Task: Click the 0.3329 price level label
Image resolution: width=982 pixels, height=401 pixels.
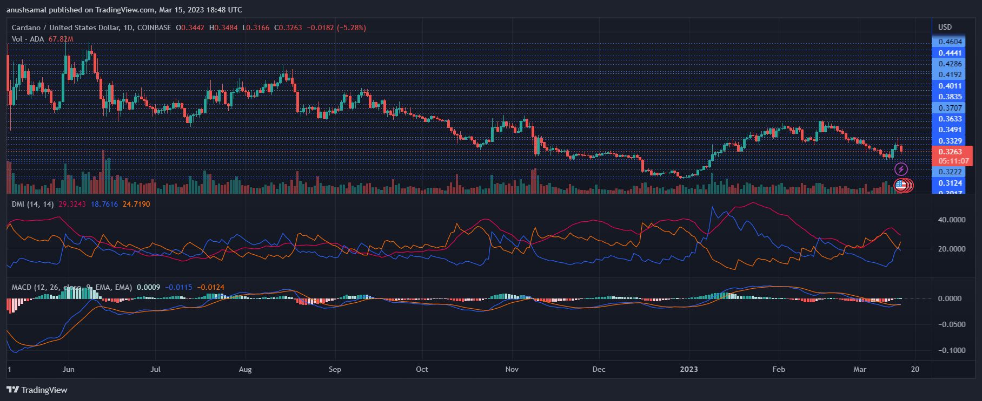Action: [x=950, y=141]
